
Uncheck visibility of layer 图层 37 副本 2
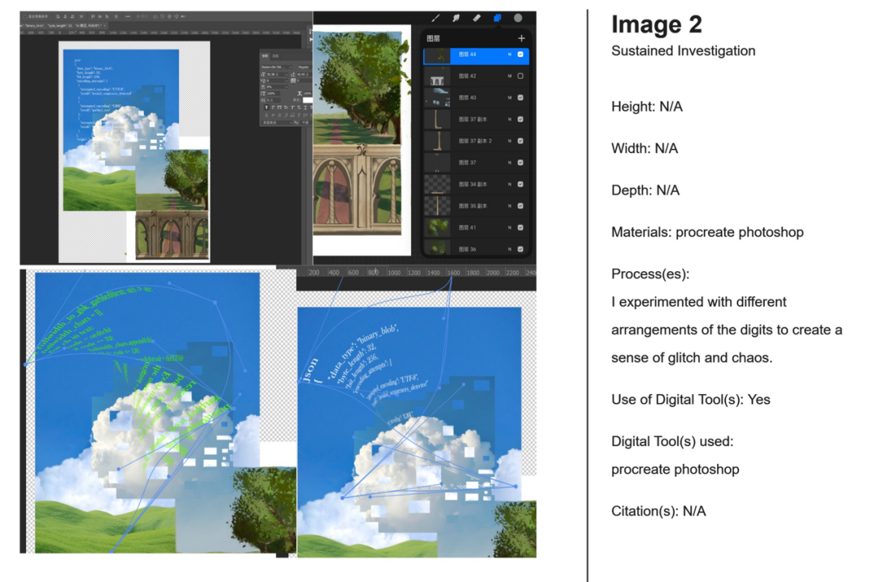pyautogui.click(x=520, y=141)
